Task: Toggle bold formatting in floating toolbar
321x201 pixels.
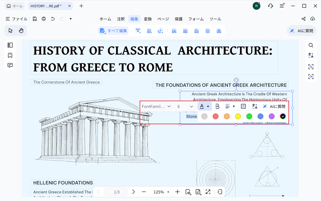Action: (x=218, y=107)
